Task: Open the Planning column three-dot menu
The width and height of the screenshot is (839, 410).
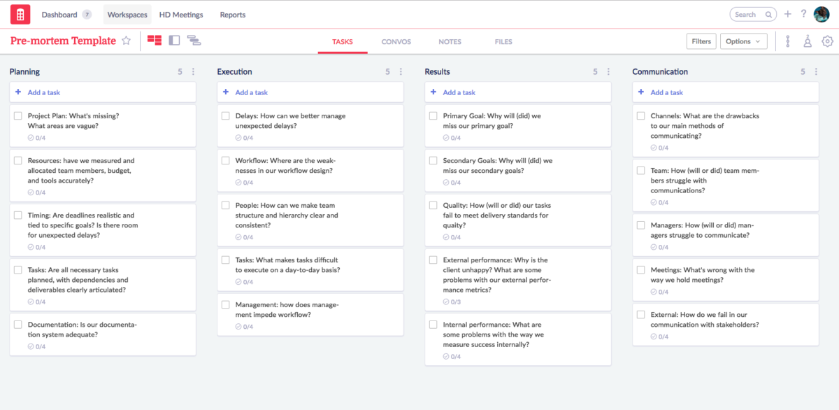Action: point(193,71)
